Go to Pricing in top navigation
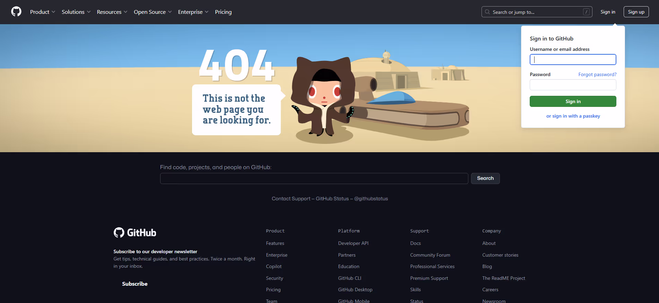The image size is (659, 303). tap(223, 12)
